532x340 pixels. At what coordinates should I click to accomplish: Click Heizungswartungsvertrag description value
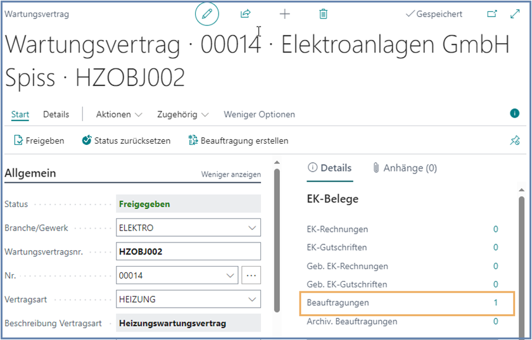point(173,324)
